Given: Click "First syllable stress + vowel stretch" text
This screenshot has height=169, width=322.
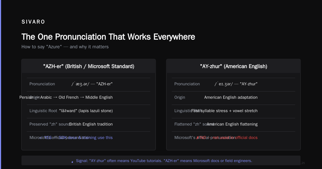Looking at the screenshot, I should pyautogui.click(x=224, y=111).
